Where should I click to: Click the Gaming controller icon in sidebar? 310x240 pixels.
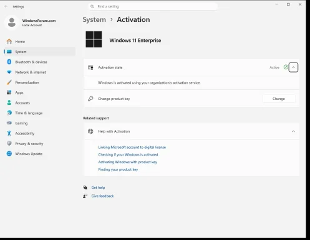[x=9, y=123]
